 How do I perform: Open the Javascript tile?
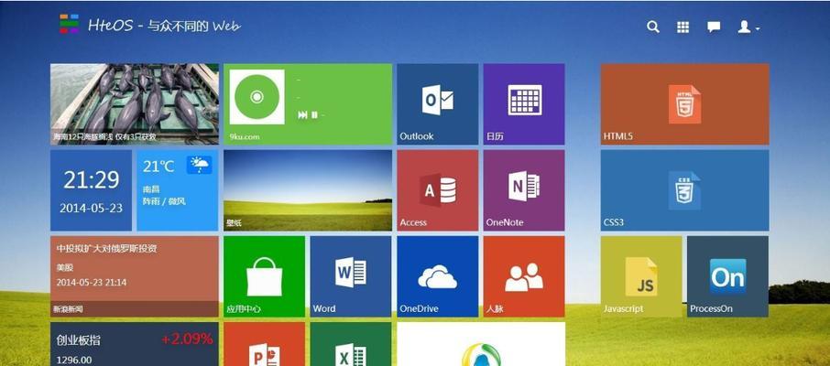[641, 276]
